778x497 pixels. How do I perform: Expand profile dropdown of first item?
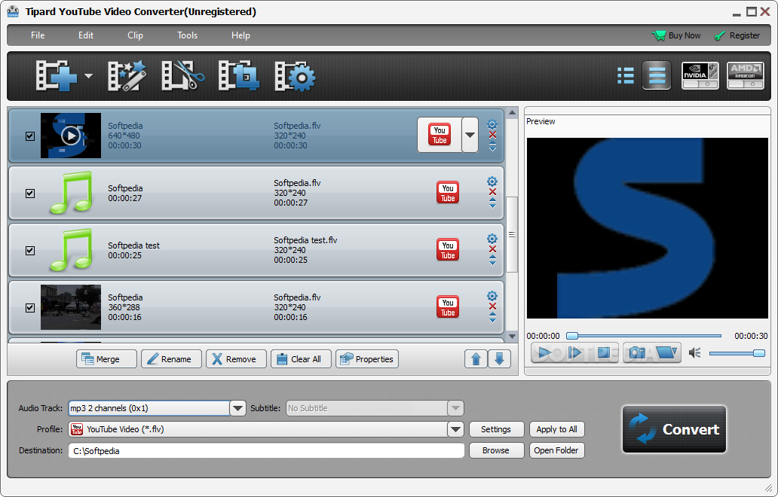click(470, 135)
